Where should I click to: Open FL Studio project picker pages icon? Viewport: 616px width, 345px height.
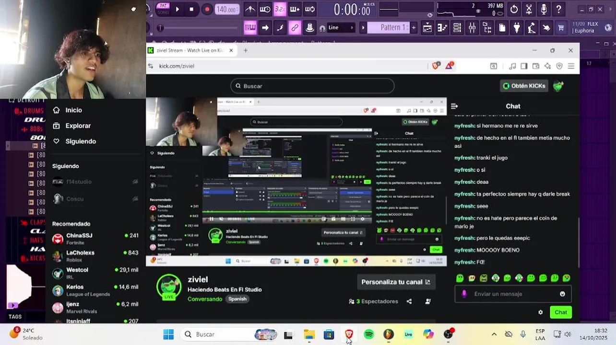tap(502, 28)
